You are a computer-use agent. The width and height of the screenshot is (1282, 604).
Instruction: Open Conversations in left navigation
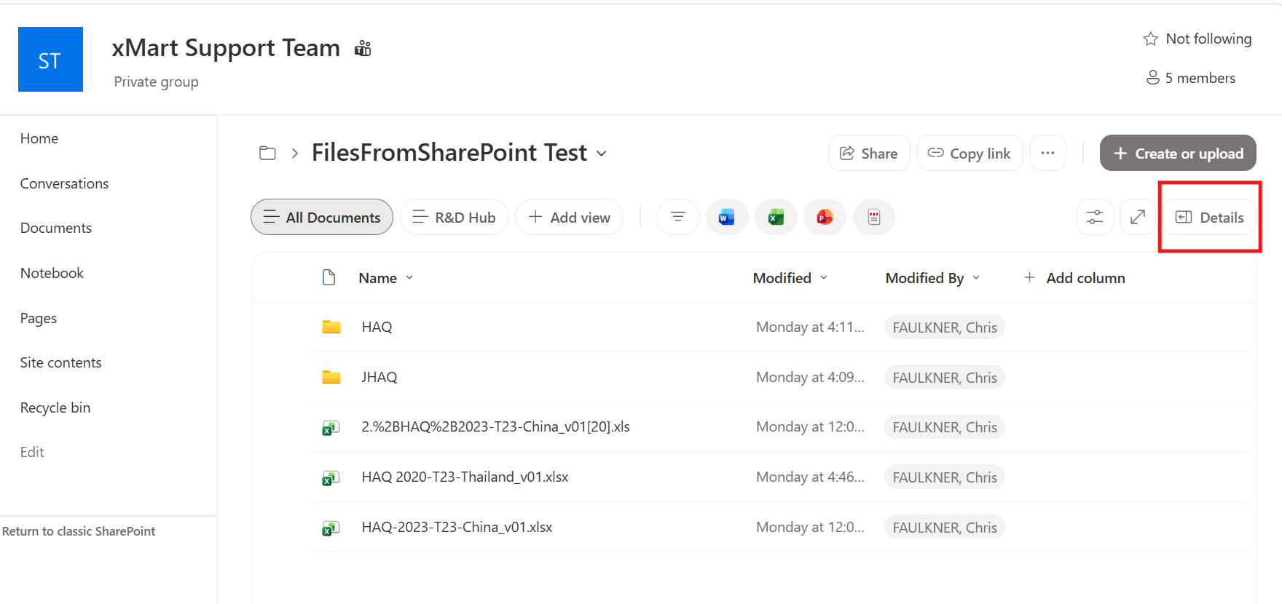64,183
